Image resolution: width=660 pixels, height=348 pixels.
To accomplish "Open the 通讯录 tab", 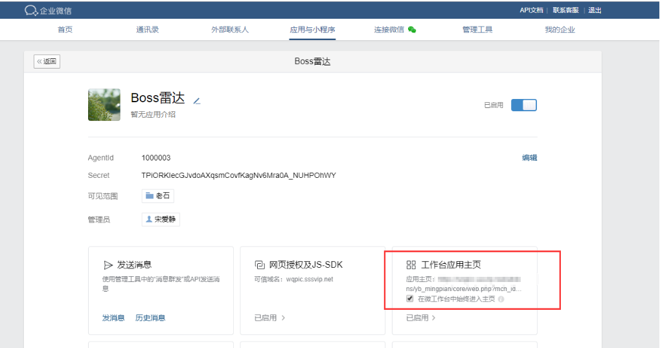I will [147, 29].
